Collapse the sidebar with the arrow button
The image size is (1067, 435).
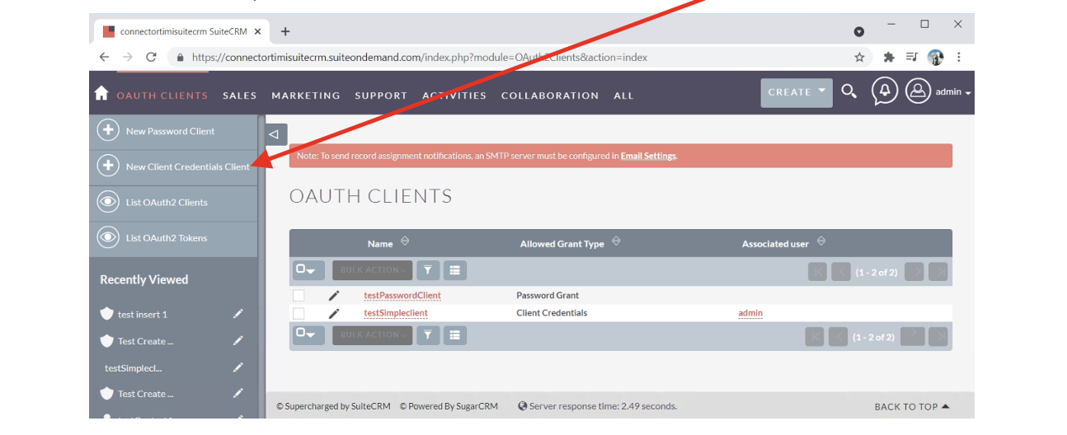pos(276,134)
